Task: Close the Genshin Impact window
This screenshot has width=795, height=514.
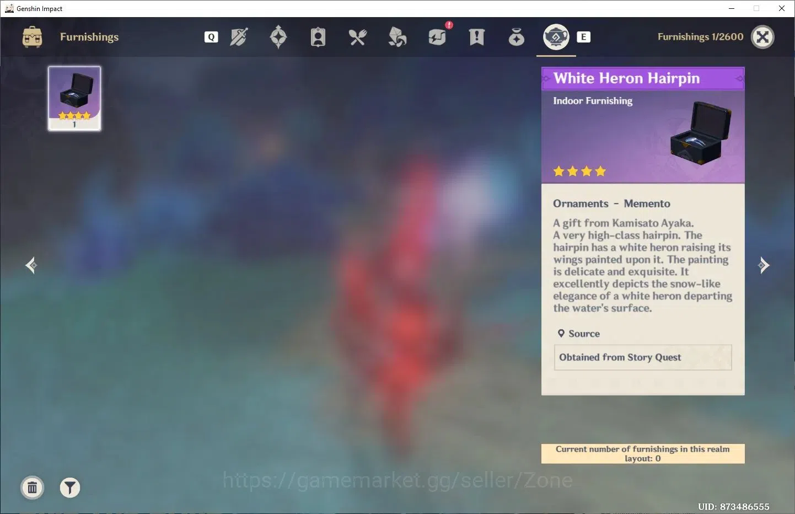Action: click(x=782, y=8)
